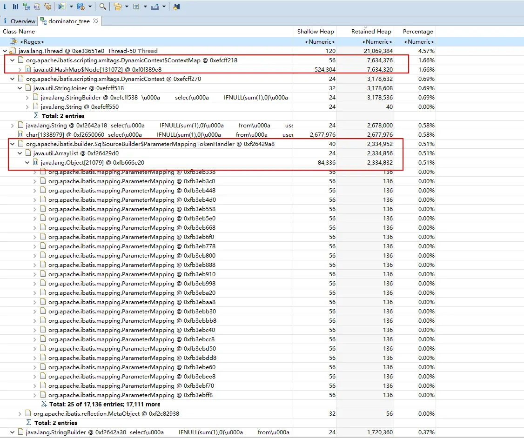Screen dimensions: 524x438
Task: Click the Calculate retained size calculator icon
Action: [x=136, y=7]
